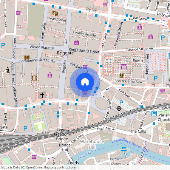Click the parking icon left of Albion Place
Screen dimensions: 170x170
click(x=3, y=45)
